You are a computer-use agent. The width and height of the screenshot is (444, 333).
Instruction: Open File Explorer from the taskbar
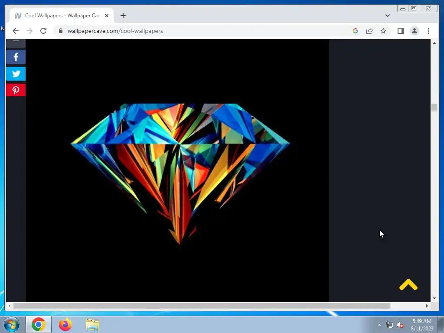(93, 324)
